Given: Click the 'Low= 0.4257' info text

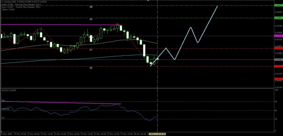Looking at the screenshot, I should pyautogui.click(x=7, y=7).
